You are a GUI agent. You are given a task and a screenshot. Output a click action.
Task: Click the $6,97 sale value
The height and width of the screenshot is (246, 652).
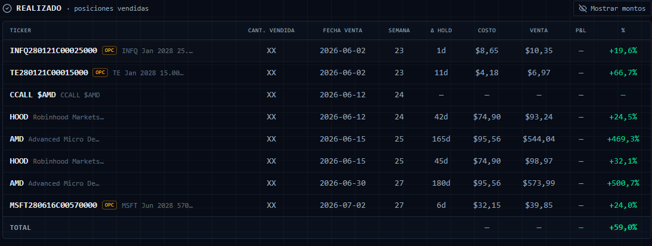pos(539,72)
